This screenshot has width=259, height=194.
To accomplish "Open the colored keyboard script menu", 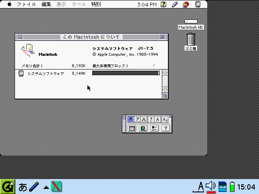I will click(186, 4).
